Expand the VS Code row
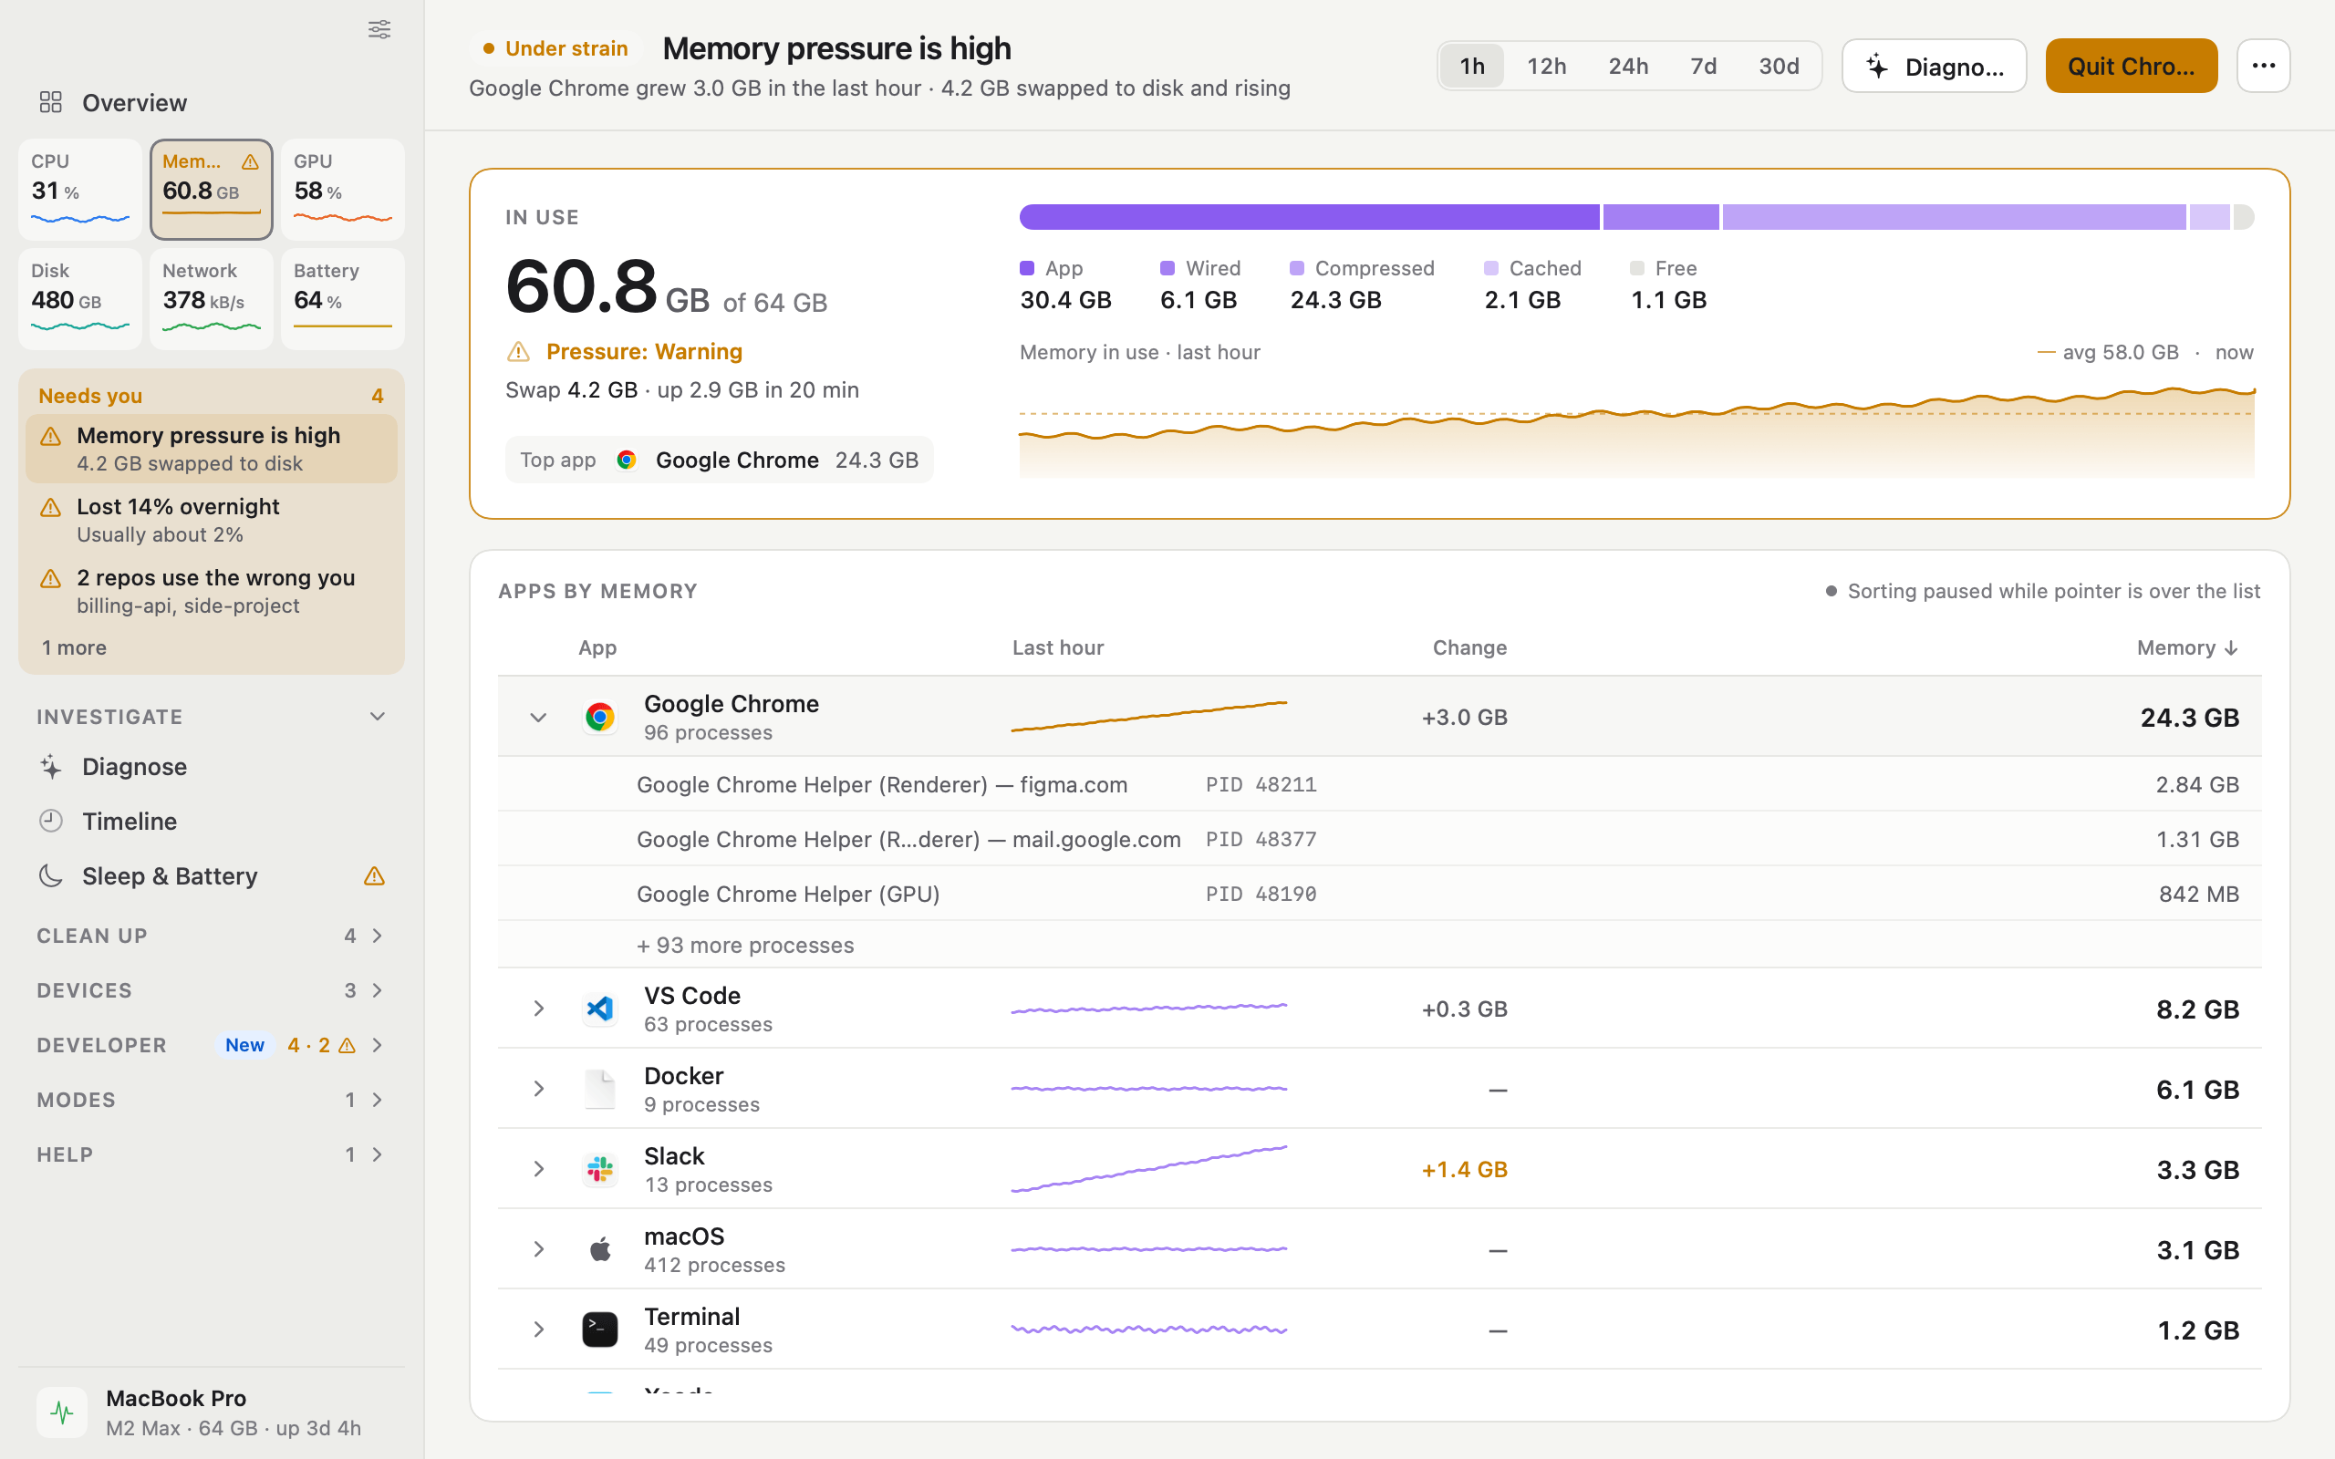The height and width of the screenshot is (1459, 2335). click(x=537, y=1009)
